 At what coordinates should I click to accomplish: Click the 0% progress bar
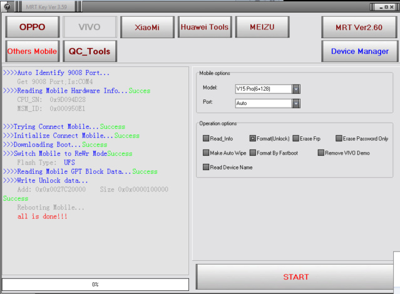pos(95,285)
